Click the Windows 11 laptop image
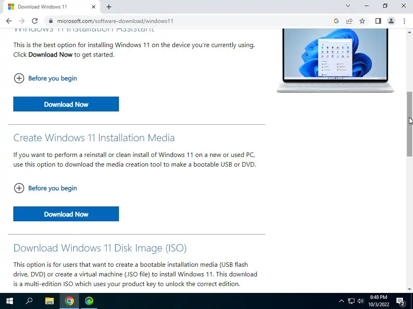The height and width of the screenshot is (309, 413). tap(335, 60)
